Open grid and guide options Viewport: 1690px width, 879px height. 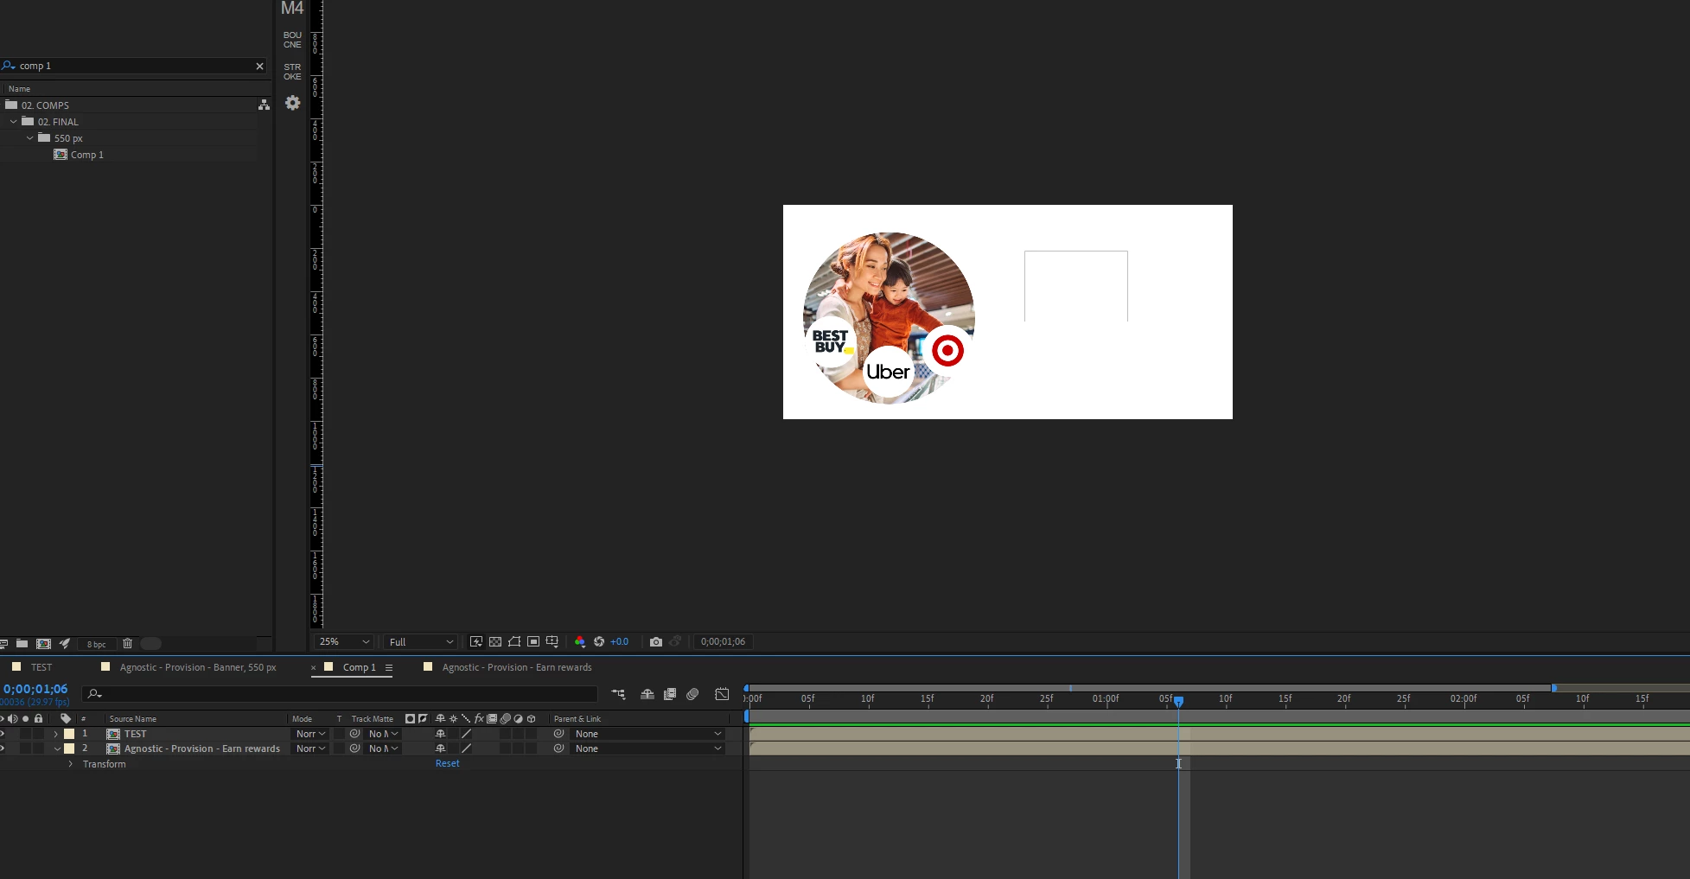point(552,642)
